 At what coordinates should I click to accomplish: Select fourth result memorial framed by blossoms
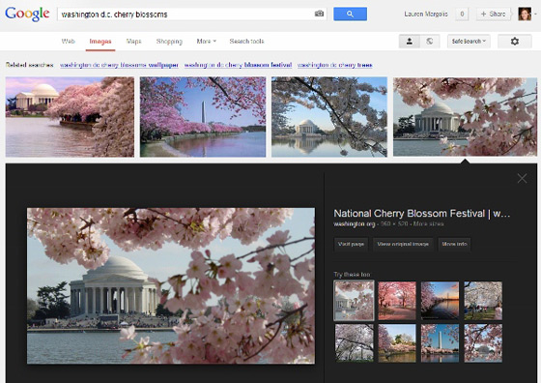coord(465,117)
